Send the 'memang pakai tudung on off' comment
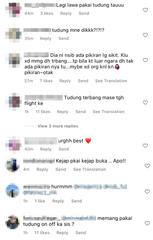This screenshot has height=240, width=153. [81, 233]
